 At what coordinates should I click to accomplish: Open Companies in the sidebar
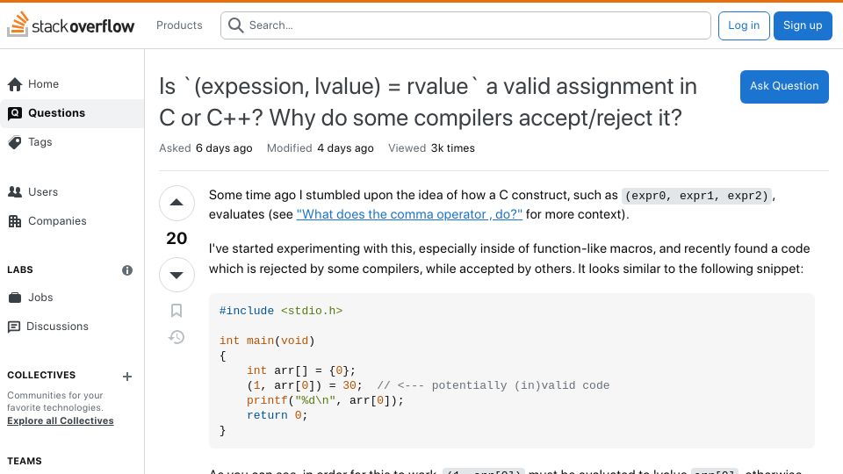click(x=72, y=221)
